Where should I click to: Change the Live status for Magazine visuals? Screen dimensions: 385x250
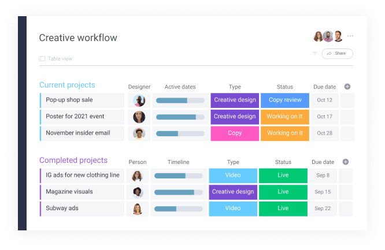[283, 192]
